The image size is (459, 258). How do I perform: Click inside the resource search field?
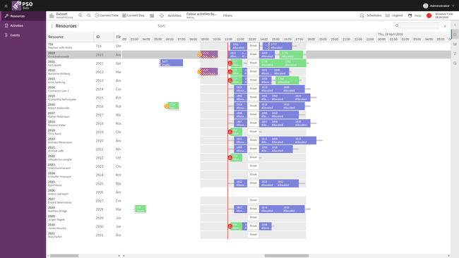pos(416,25)
